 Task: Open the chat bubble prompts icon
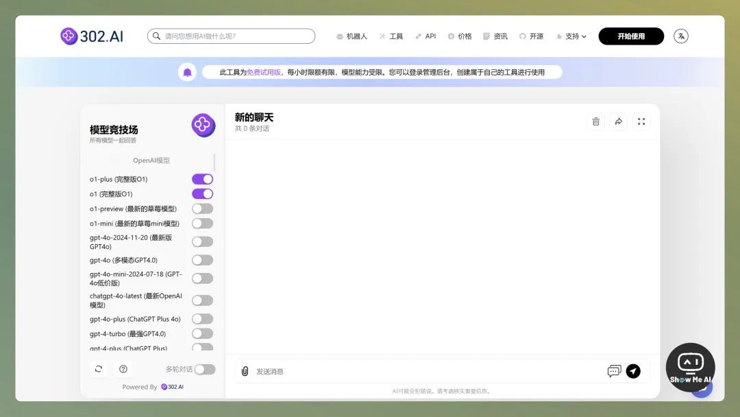pos(613,371)
